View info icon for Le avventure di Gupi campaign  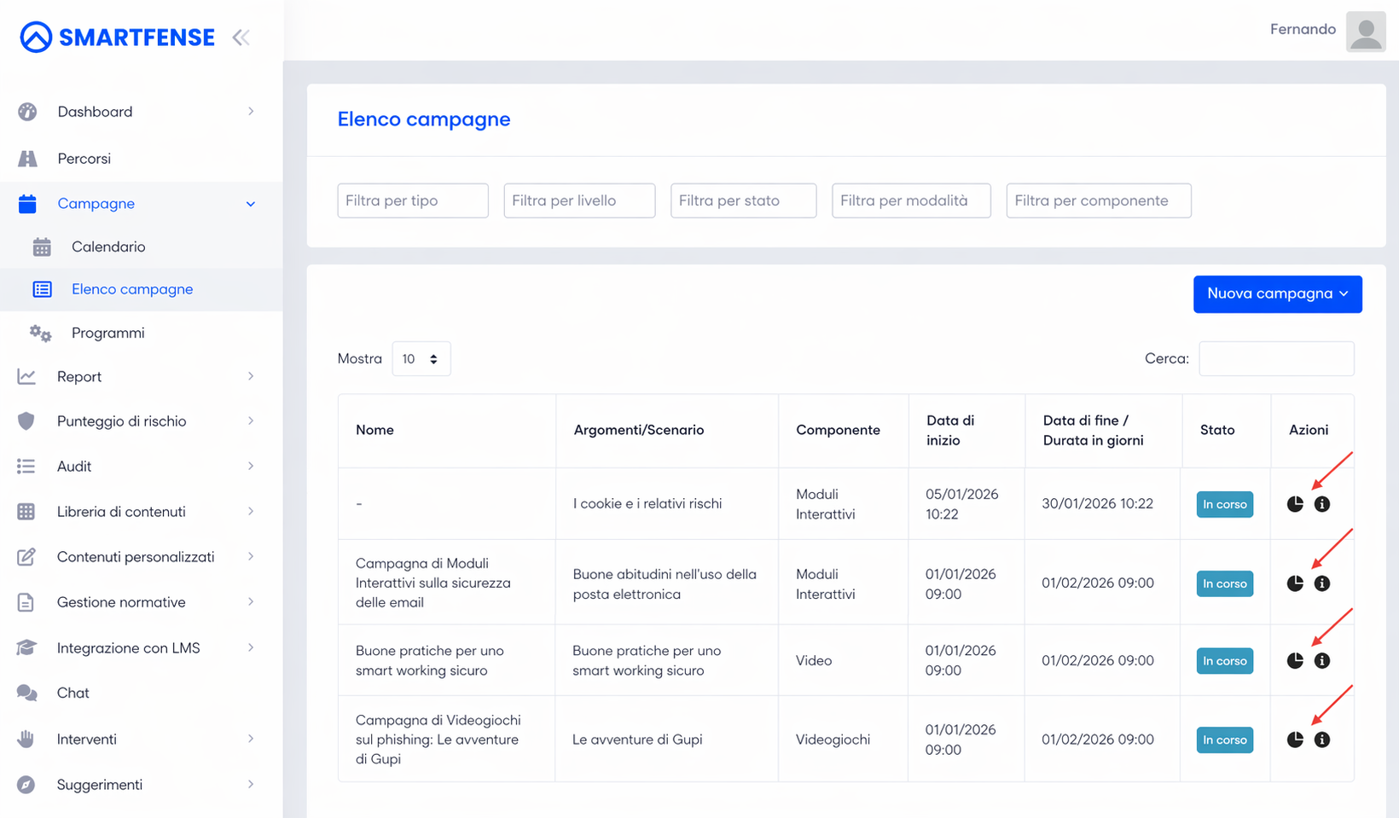pos(1322,740)
